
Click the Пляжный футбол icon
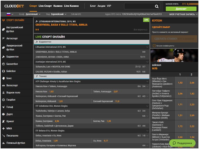tap(3, 143)
